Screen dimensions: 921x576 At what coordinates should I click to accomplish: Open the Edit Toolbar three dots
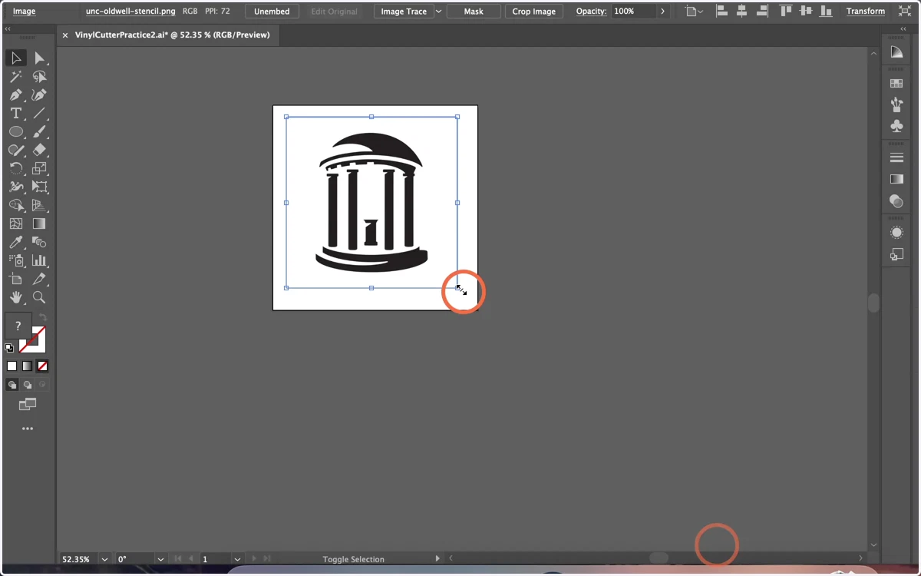point(28,429)
